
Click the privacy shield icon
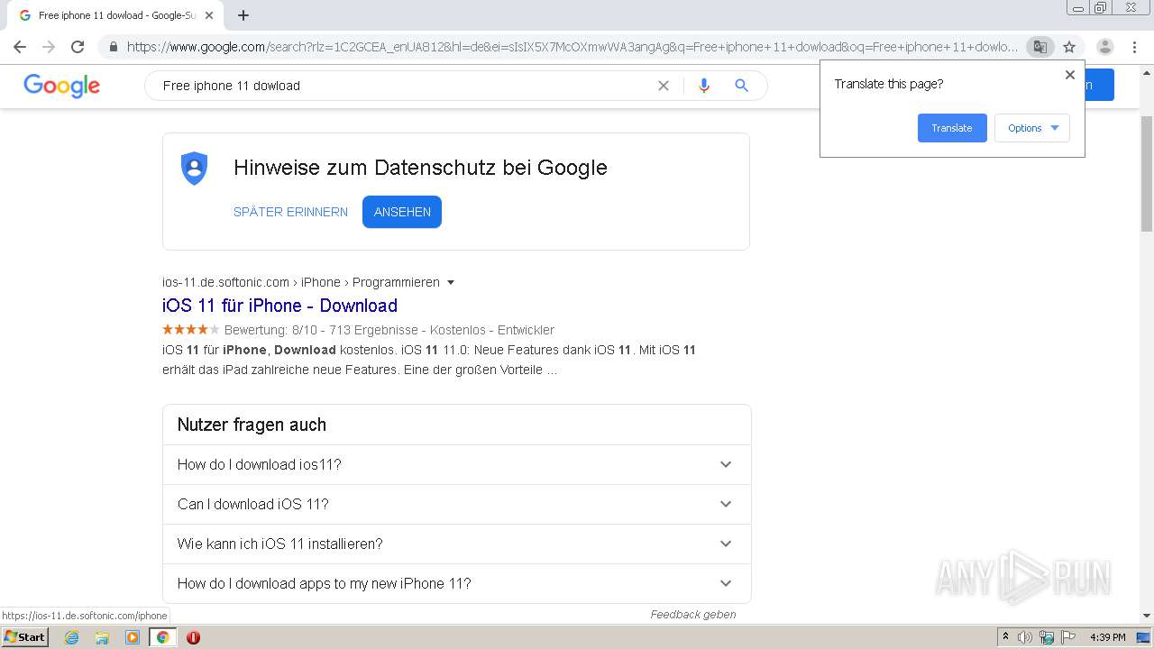tap(195, 169)
